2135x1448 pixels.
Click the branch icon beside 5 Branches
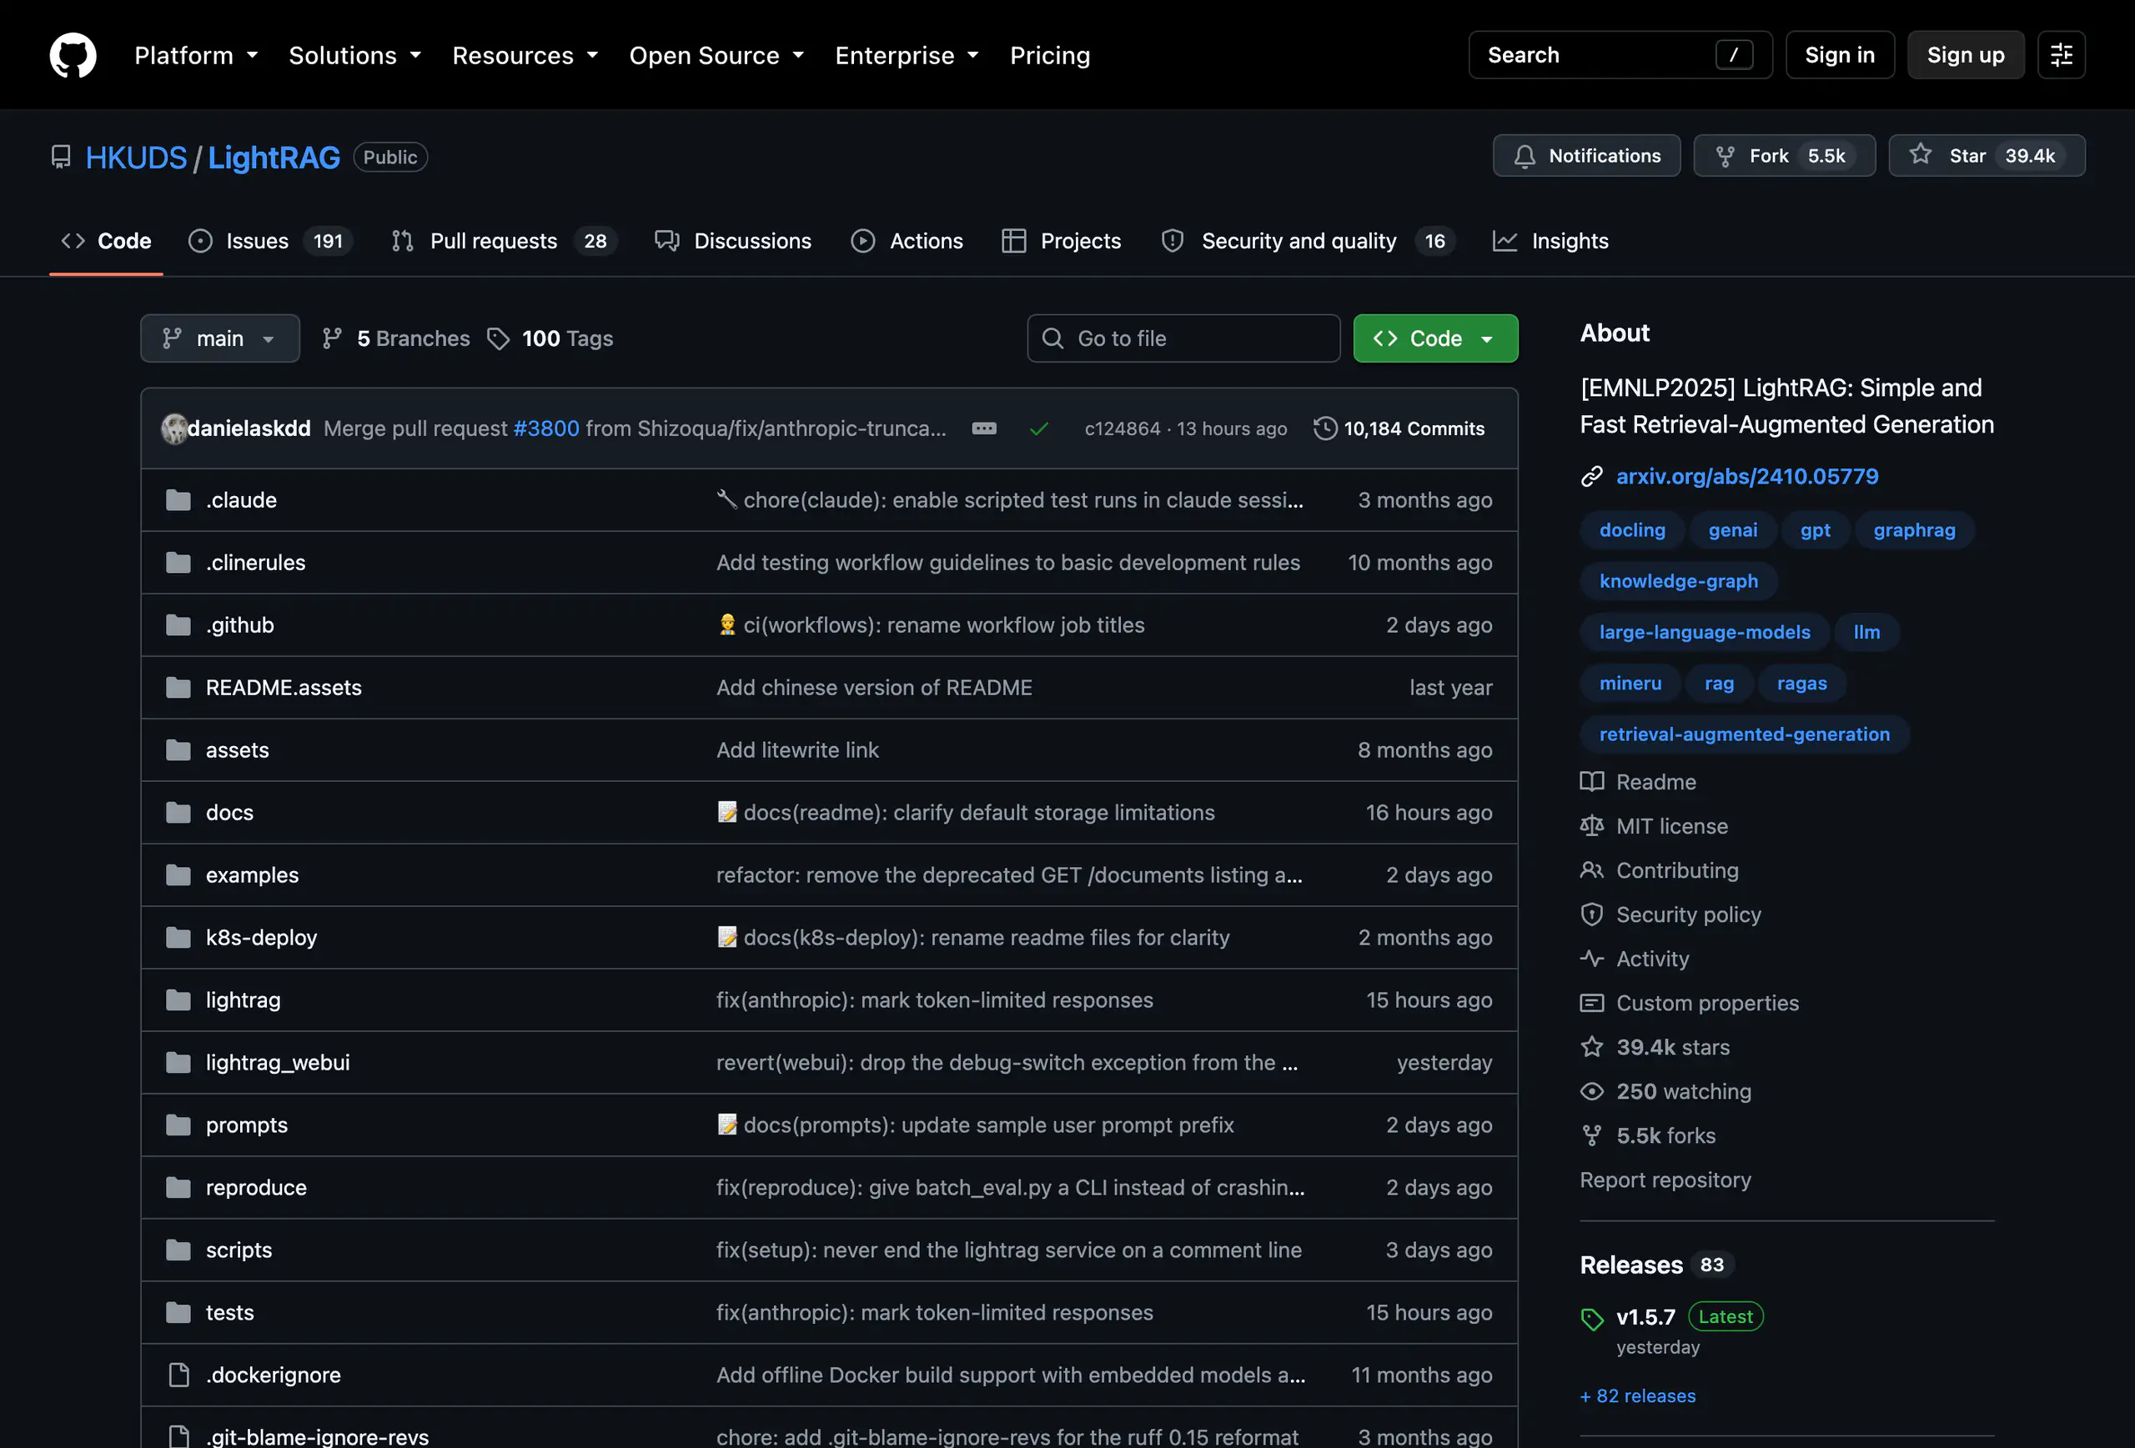(x=332, y=338)
